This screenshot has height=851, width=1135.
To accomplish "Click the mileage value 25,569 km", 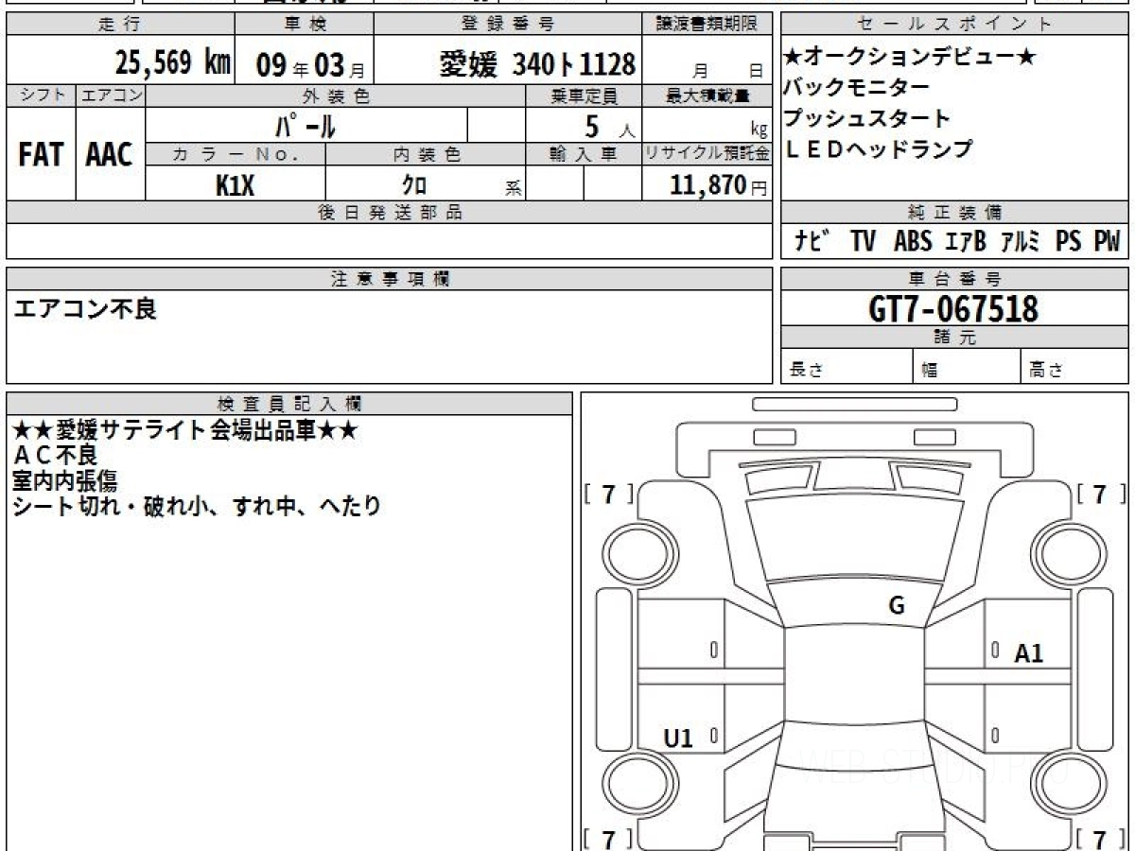I will (173, 63).
